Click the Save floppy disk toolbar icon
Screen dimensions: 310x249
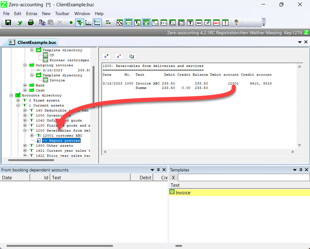coord(8,22)
